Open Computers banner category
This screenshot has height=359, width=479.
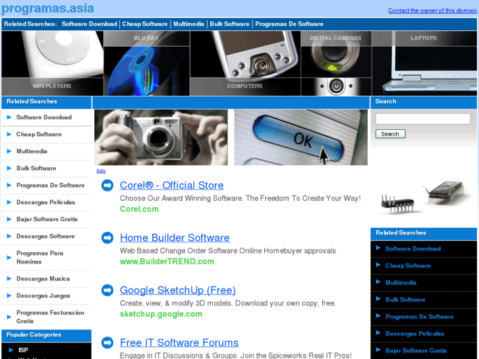tap(245, 63)
